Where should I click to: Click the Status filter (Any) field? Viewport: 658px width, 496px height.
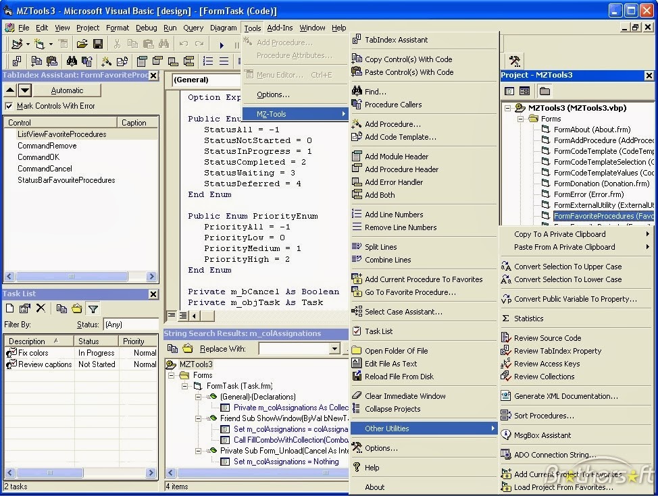(130, 325)
